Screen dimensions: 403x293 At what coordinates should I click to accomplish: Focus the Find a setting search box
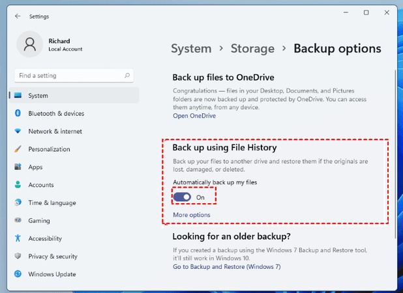pos(74,76)
